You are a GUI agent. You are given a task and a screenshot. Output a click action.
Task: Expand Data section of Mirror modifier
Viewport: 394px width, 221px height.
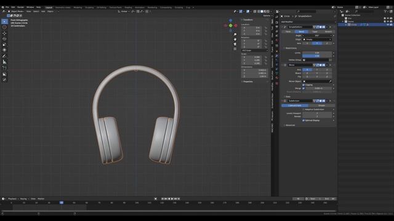click(287, 96)
